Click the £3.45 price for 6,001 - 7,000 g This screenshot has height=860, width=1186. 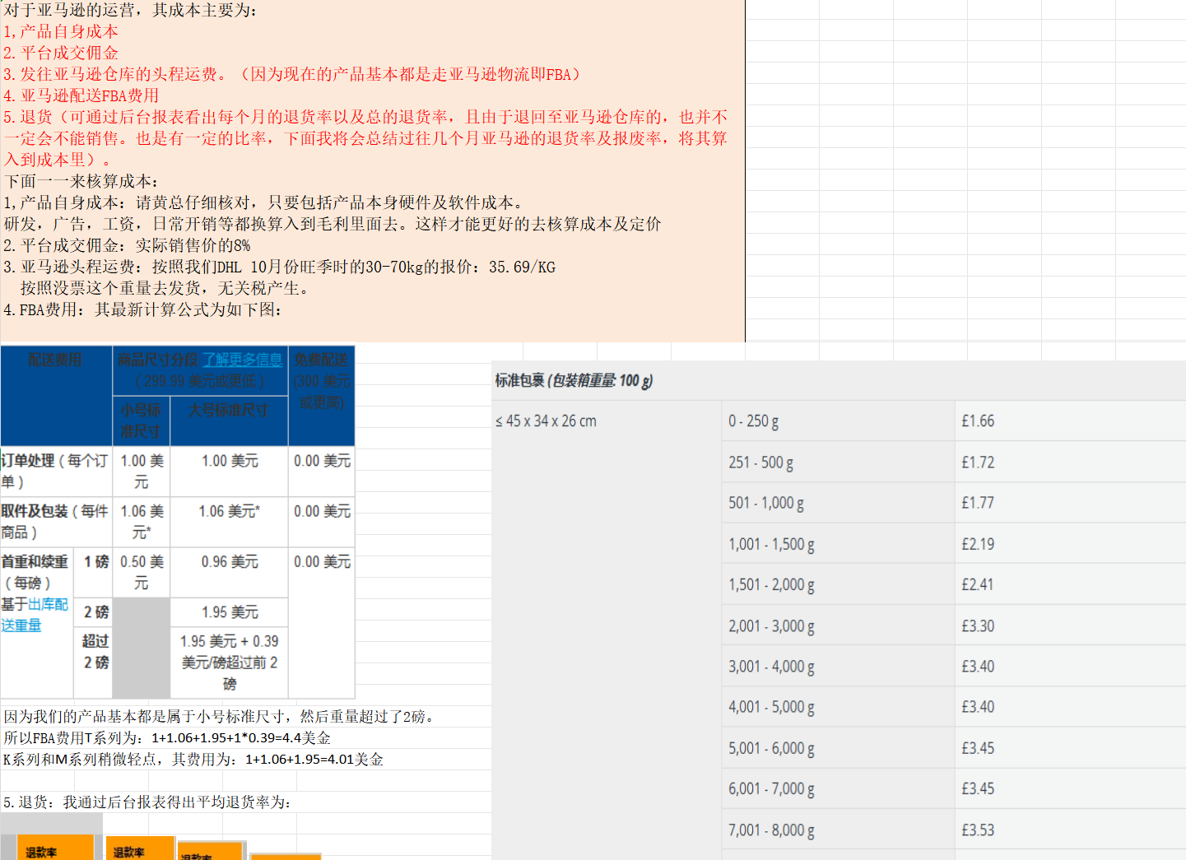pyautogui.click(x=978, y=788)
